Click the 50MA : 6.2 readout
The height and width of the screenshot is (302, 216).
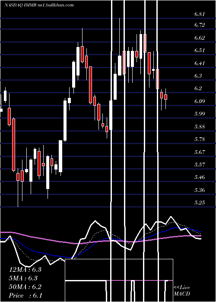(x=25, y=287)
